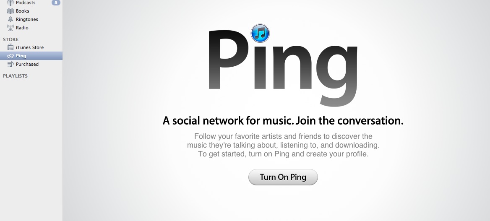Open the iTunes Store label under Store
This screenshot has width=490, height=221.
30,47
